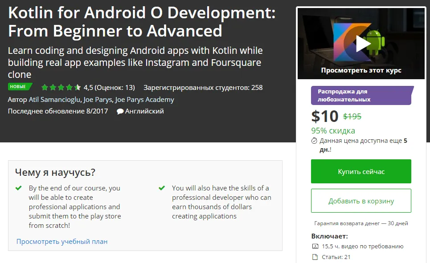Click the Просмотреть этот курс caption
The image size is (430, 263).
click(361, 70)
